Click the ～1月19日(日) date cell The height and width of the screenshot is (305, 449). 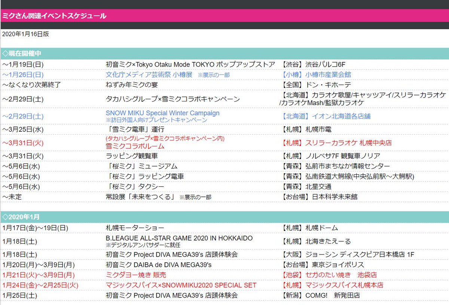[x=22, y=64]
